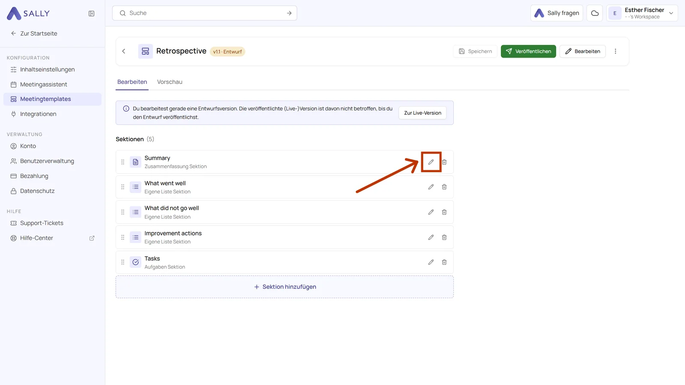Open the three-dot more options menu
Screen dimensions: 685x385
point(616,51)
